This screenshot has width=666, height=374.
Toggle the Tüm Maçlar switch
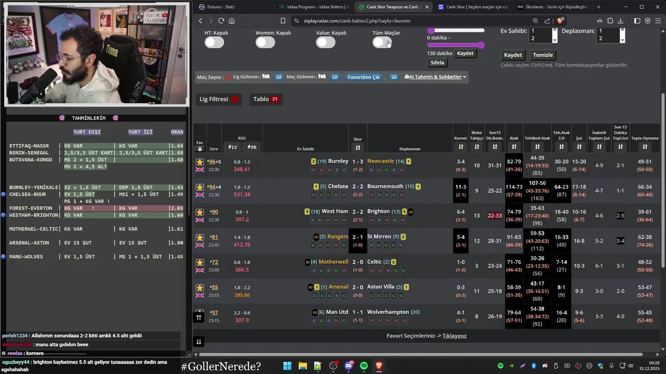click(382, 43)
